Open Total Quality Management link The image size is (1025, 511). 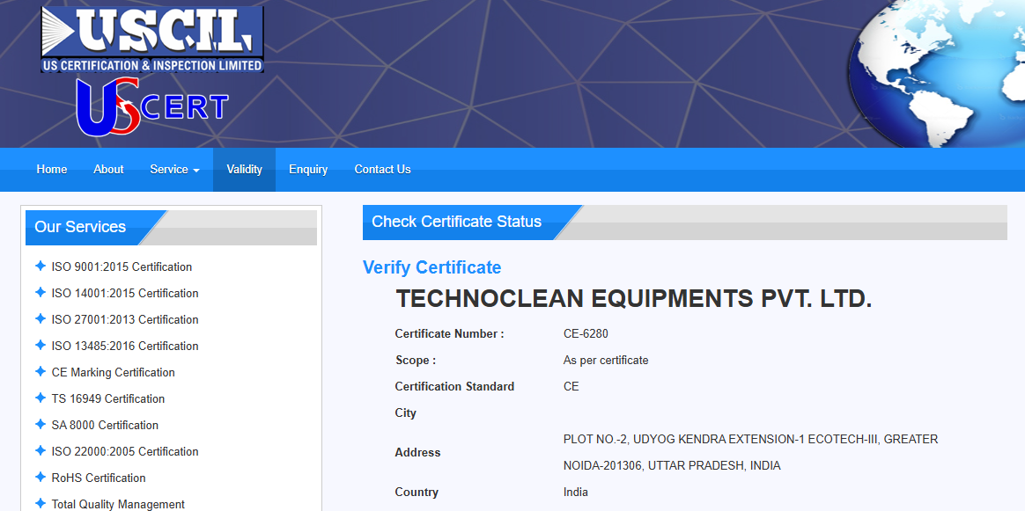click(118, 504)
